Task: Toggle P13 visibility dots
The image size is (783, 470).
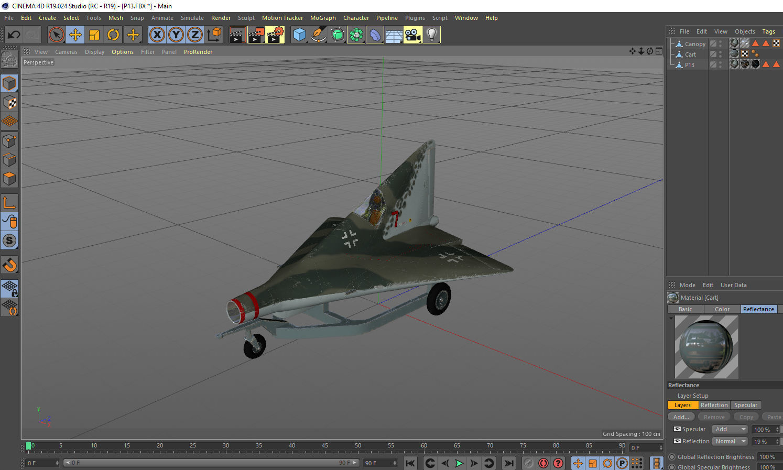Action: tap(721, 65)
